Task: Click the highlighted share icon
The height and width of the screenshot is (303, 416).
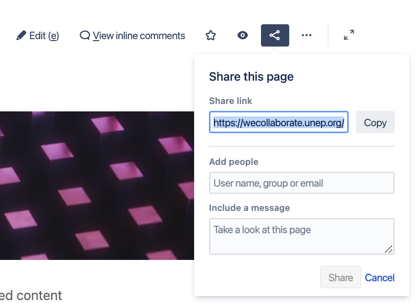Action: coord(275,35)
